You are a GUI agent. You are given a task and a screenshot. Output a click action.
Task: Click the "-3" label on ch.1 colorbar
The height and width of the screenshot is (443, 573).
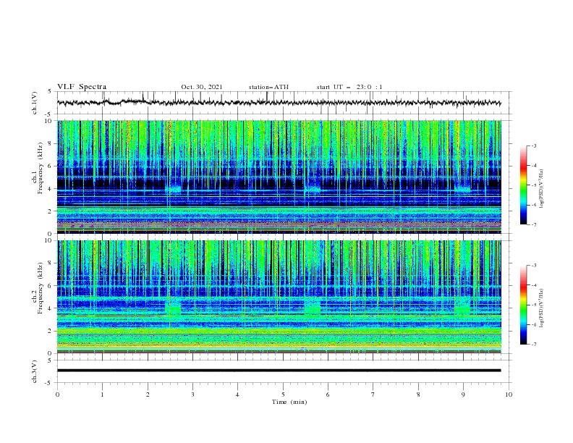tap(534, 145)
